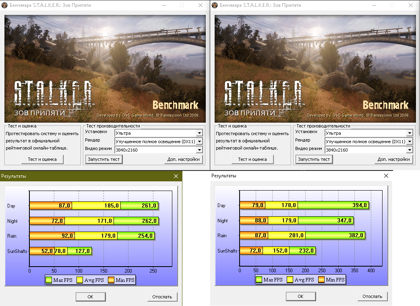Click the Rain row label in right chart
420x306 pixels.
[x=222, y=236]
